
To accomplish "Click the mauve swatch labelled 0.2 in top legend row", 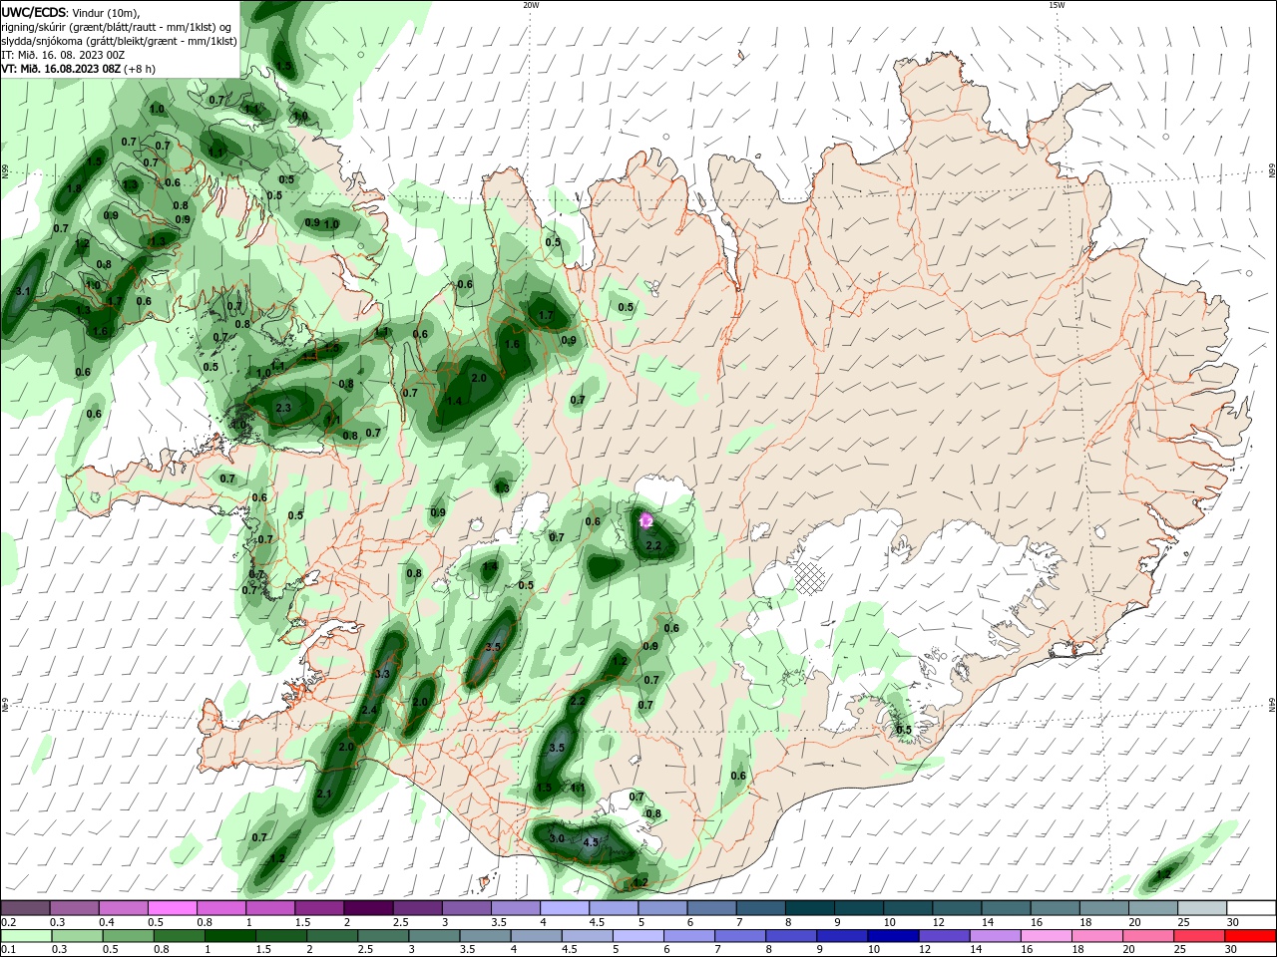I will [x=25, y=908].
